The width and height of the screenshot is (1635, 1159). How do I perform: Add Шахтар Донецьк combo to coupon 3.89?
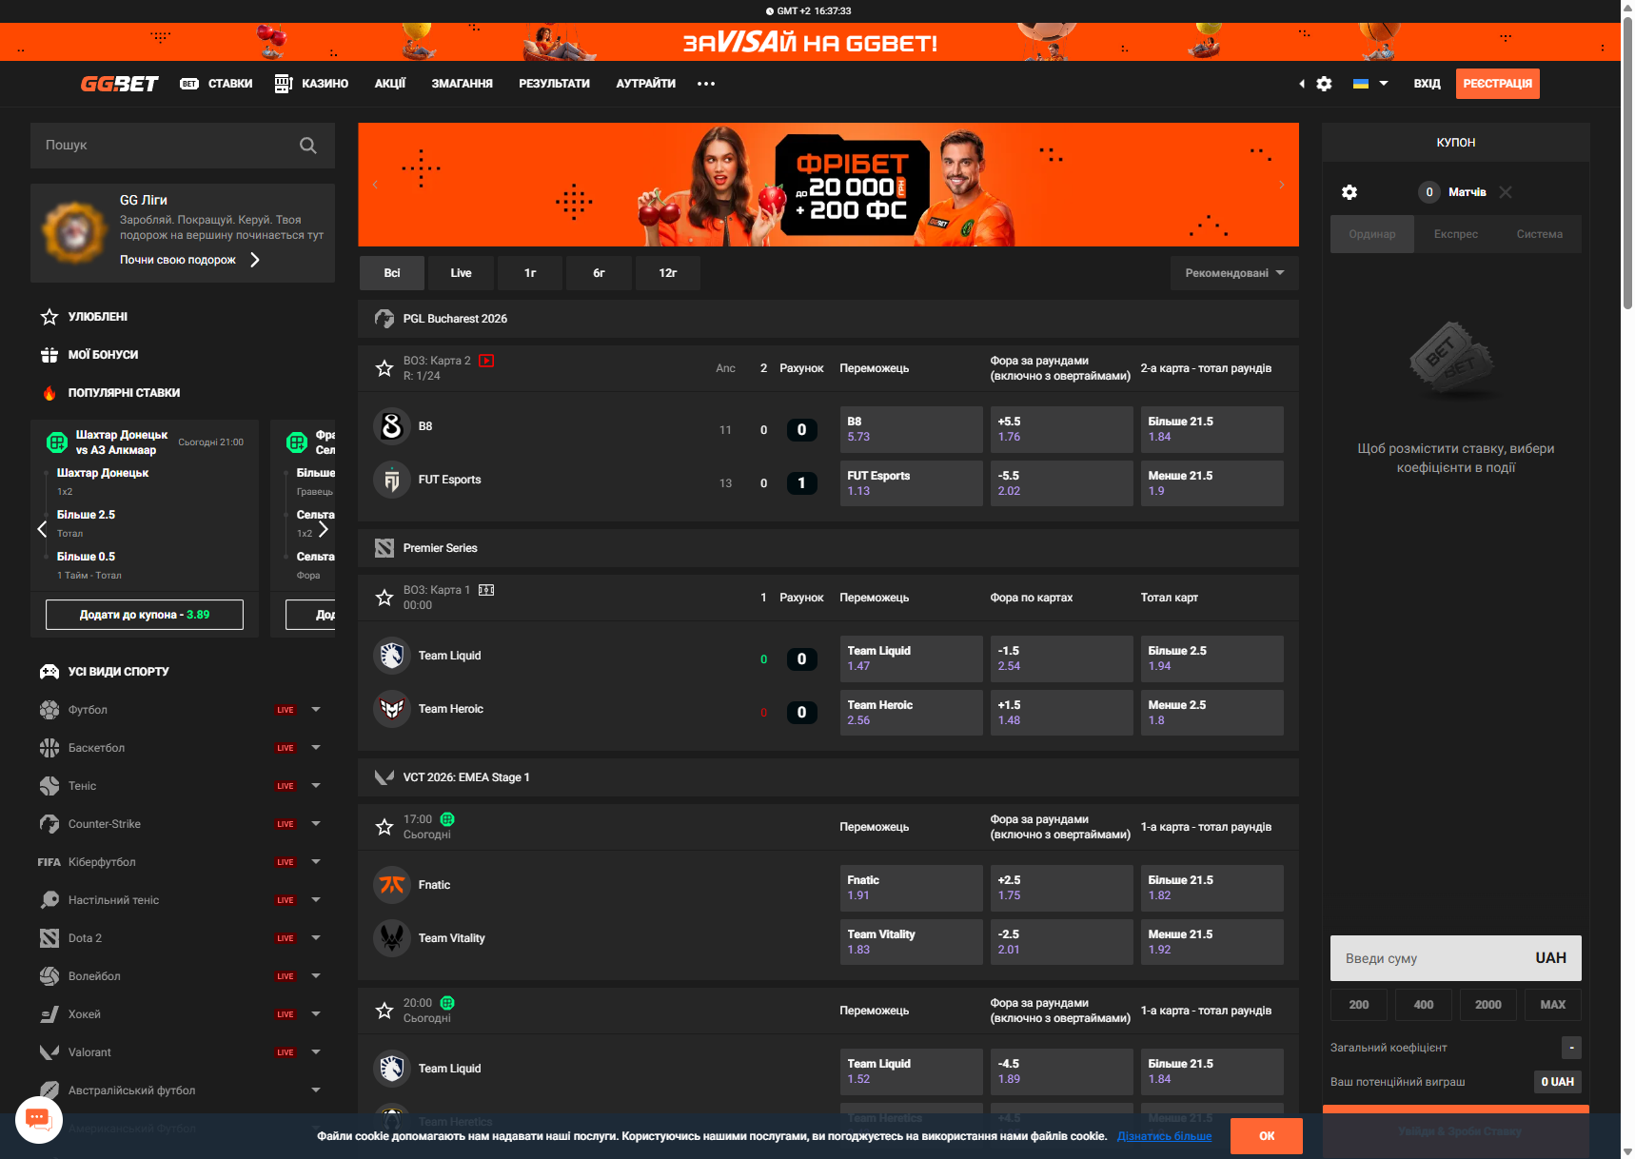coord(145,615)
